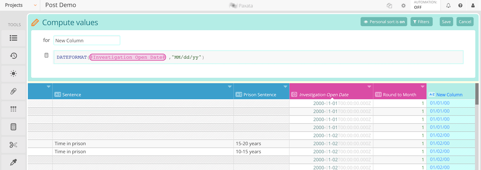The height and width of the screenshot is (170, 481).
Task: Open the Round to Month column dropdown arrow
Action: (x=422, y=87)
